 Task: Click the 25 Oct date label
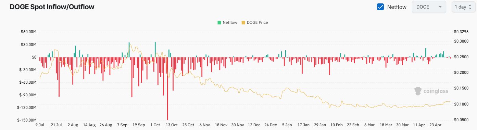coord(188,125)
